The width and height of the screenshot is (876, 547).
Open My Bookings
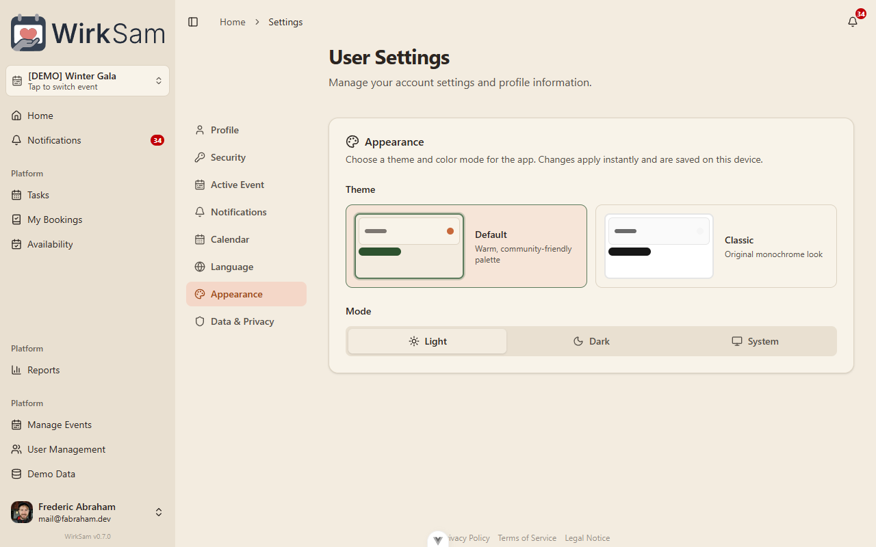coord(88,219)
